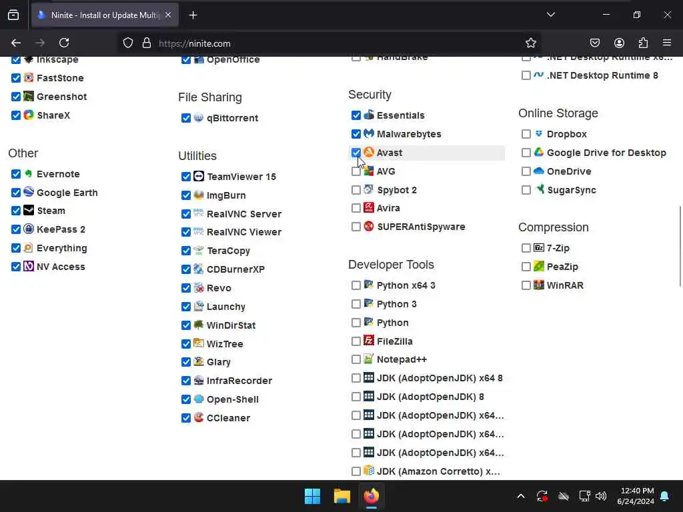Click the Steam icon
The width and height of the screenshot is (683, 512).
tap(28, 210)
